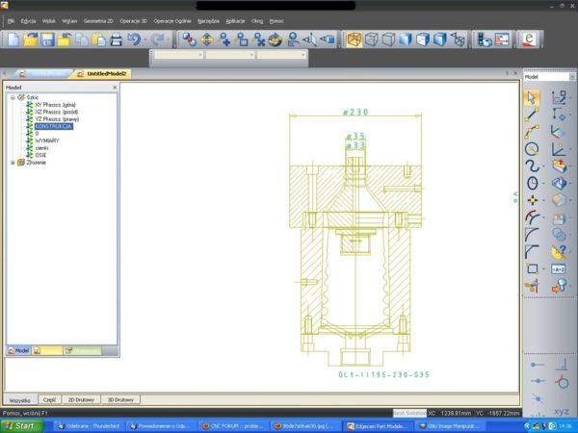
Task: Select the Line sketch tool
Action: click(532, 115)
